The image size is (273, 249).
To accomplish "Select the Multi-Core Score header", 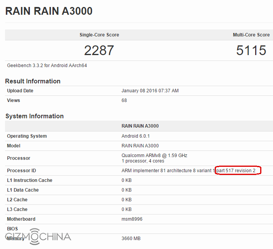I will [x=251, y=35].
